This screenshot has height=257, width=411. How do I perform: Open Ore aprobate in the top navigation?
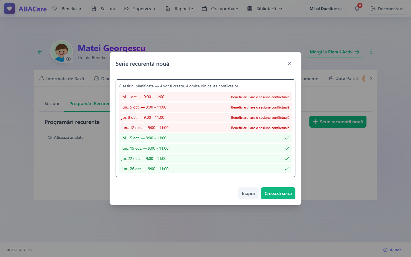[220, 9]
